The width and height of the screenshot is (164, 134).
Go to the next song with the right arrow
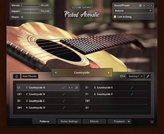tap(109, 73)
